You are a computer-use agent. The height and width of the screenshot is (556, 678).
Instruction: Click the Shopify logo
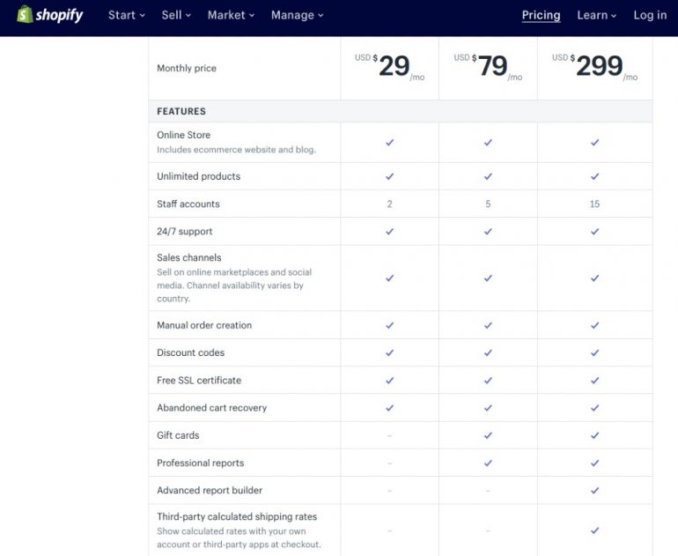tap(50, 15)
